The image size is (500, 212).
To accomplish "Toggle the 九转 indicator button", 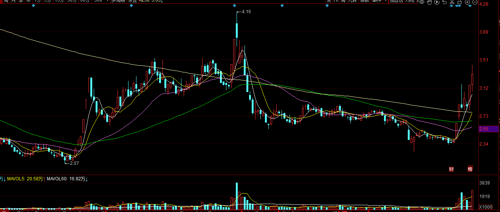I will [353, 2].
